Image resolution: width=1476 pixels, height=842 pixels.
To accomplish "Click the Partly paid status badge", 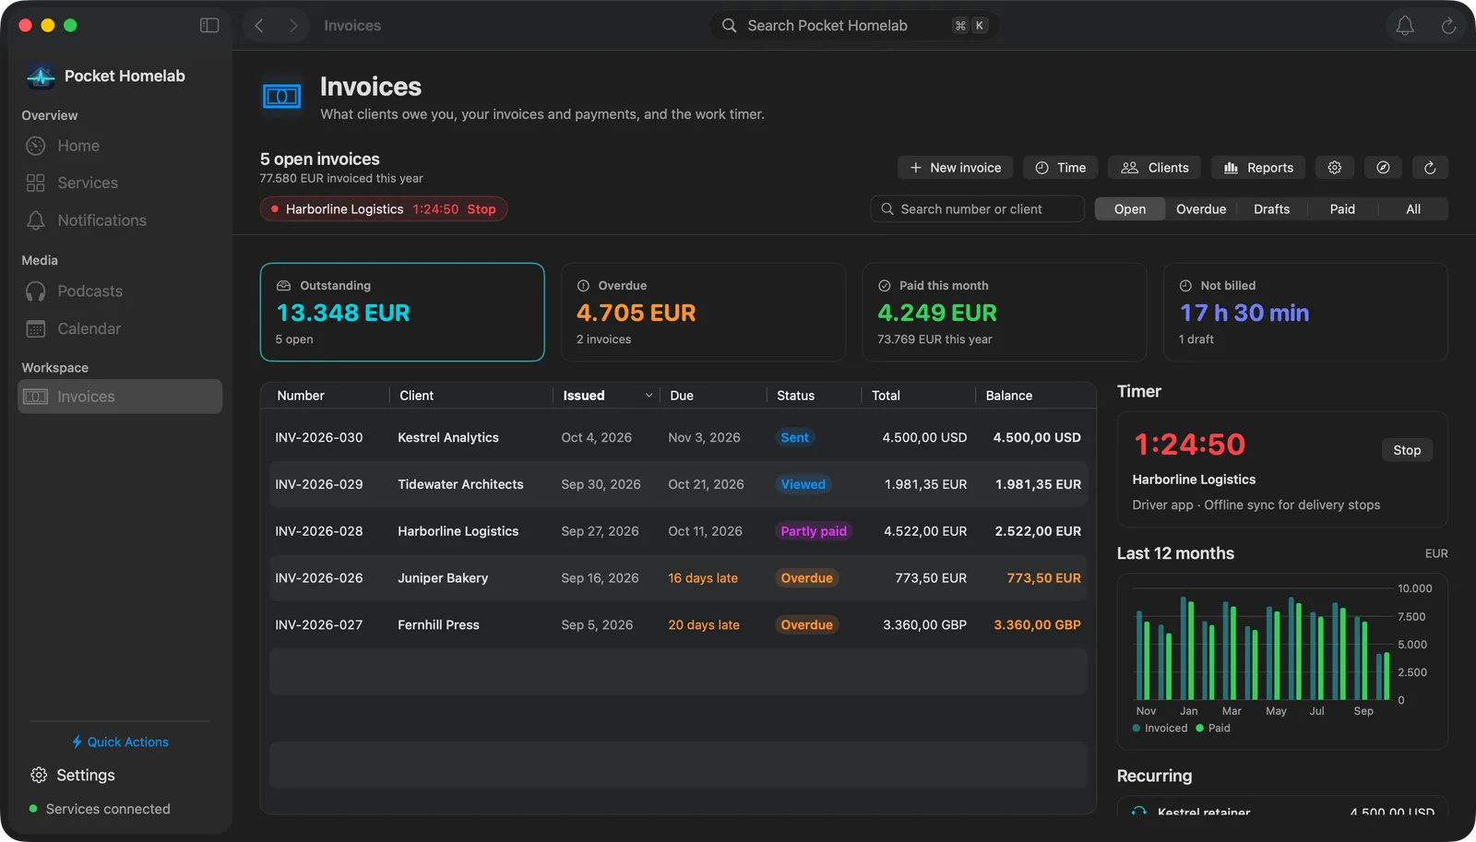I will click(x=814, y=531).
